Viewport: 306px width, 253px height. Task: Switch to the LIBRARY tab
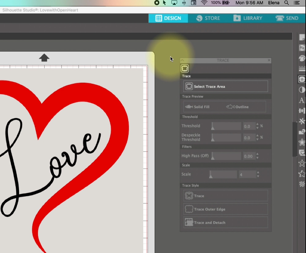pyautogui.click(x=248, y=18)
